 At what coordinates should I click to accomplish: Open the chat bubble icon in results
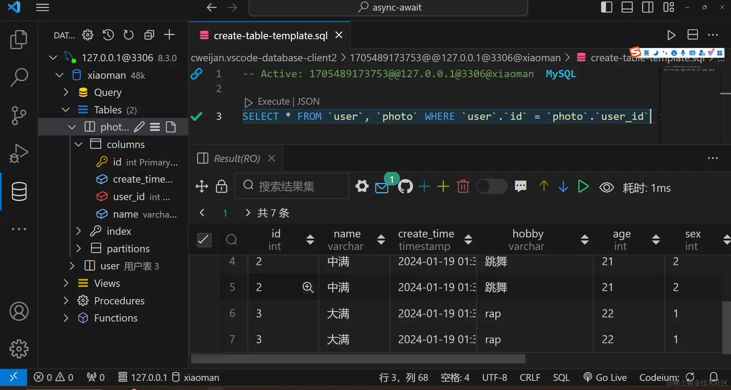point(520,186)
